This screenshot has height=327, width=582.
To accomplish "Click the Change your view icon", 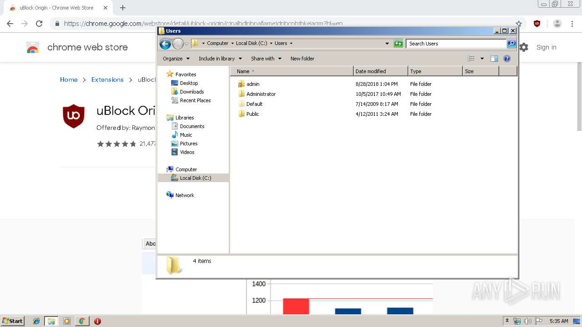I will pyautogui.click(x=471, y=59).
